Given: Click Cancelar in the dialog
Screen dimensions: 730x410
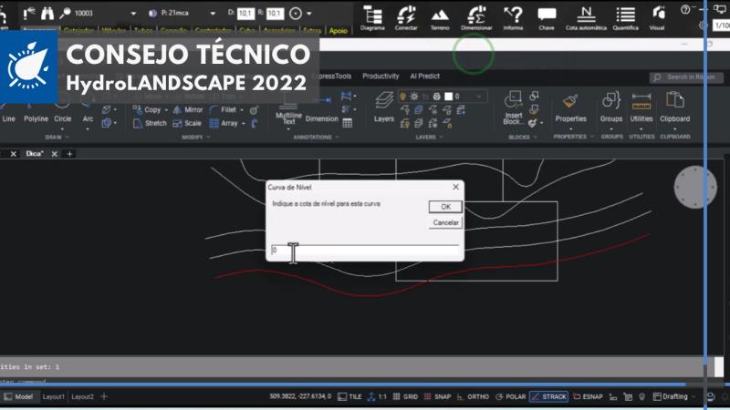Looking at the screenshot, I should click(x=445, y=222).
